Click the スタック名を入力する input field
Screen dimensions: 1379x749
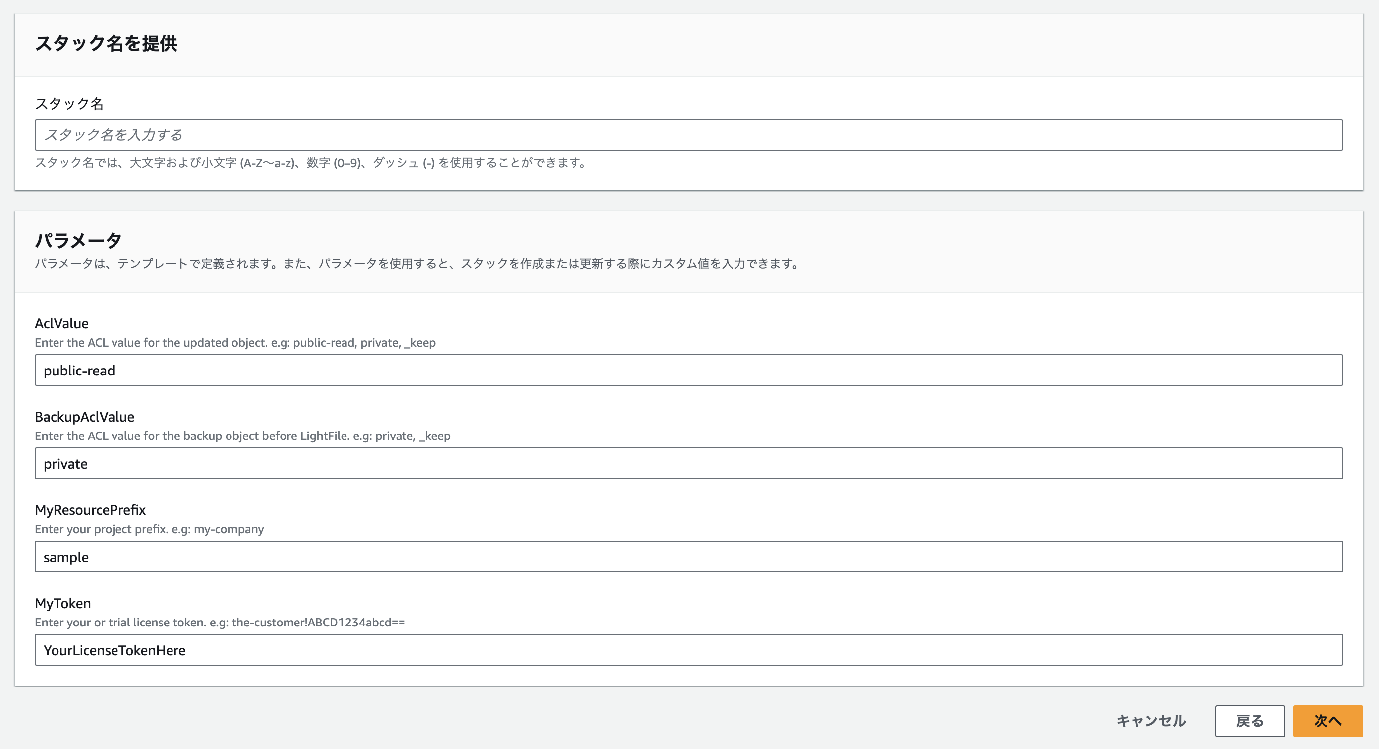(x=689, y=135)
